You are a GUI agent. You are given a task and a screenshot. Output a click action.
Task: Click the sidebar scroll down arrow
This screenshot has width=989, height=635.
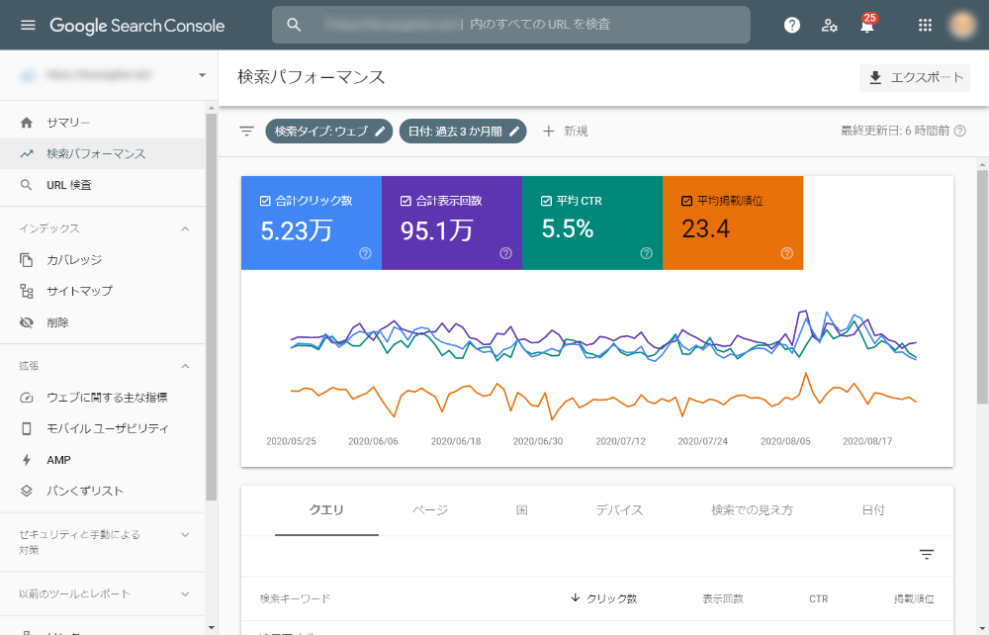point(212,628)
